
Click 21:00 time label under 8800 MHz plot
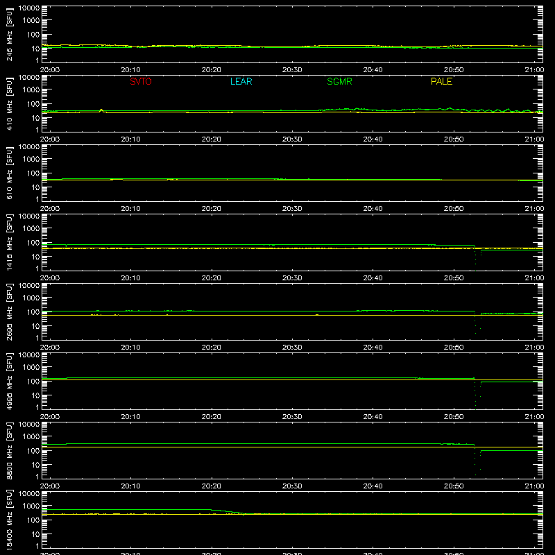point(534,486)
